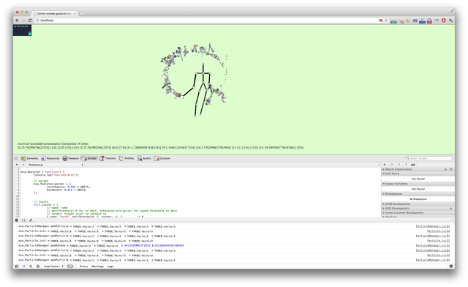Image resolution: width=468 pixels, height=287 pixels.
Task: Open the Elements panel in DevTools
Action: click(29, 158)
